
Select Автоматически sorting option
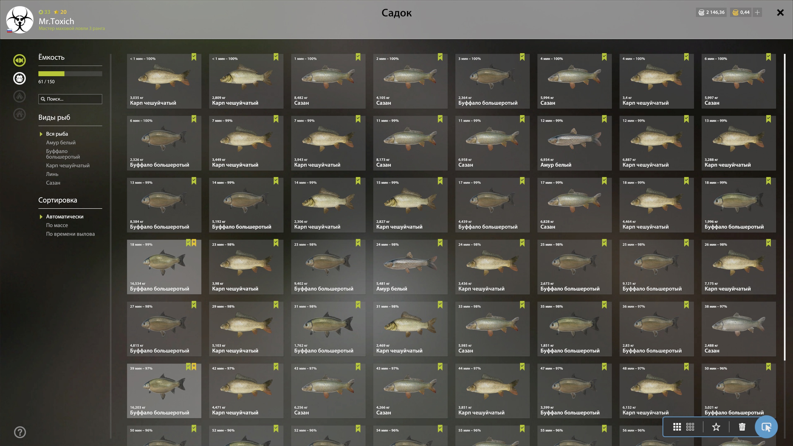[x=64, y=216]
